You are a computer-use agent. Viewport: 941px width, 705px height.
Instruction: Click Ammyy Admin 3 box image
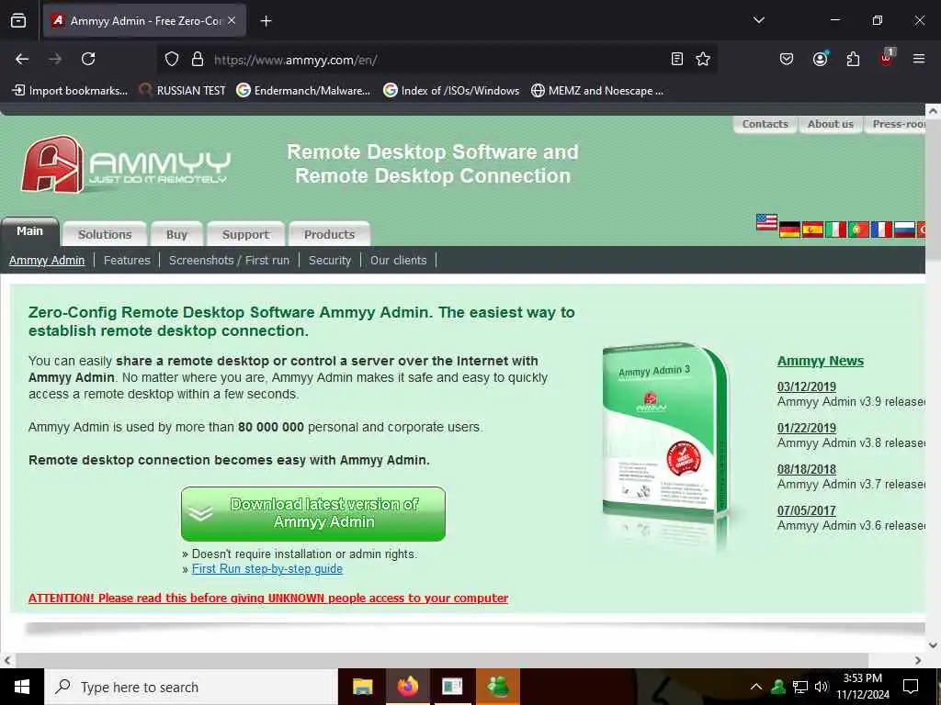click(666, 431)
